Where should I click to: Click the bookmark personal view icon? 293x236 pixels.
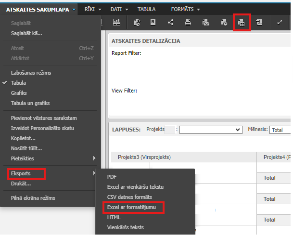point(153,23)
